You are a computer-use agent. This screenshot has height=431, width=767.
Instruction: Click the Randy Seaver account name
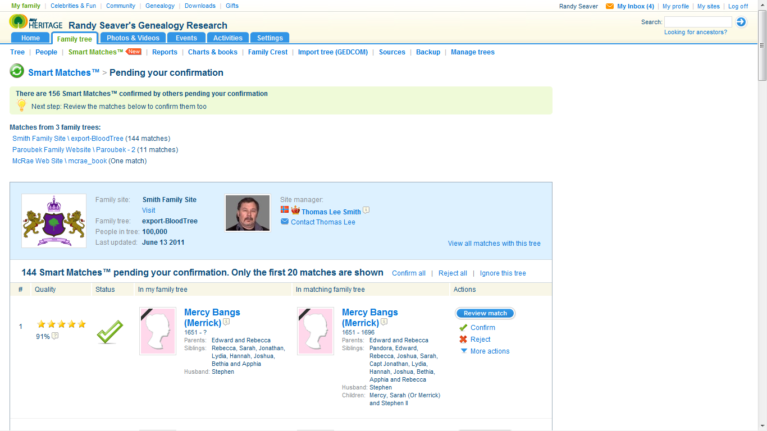click(578, 7)
